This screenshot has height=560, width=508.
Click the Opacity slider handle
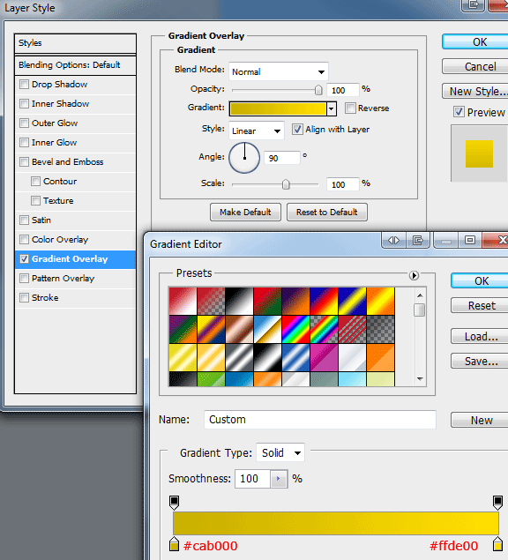pyautogui.click(x=318, y=90)
